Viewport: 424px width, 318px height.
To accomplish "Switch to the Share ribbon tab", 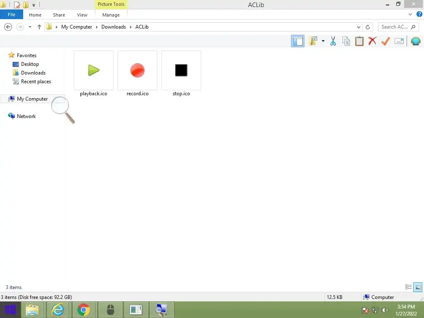I will (x=59, y=15).
